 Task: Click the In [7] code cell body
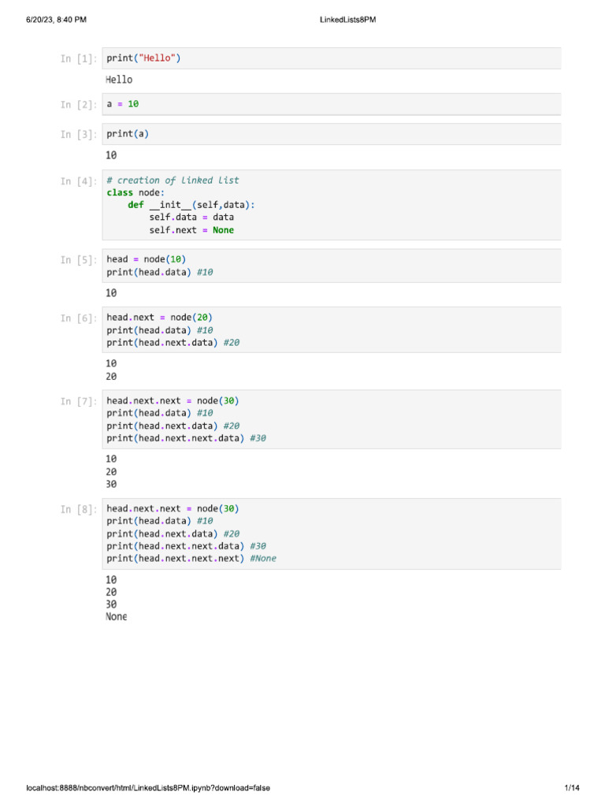(x=331, y=419)
